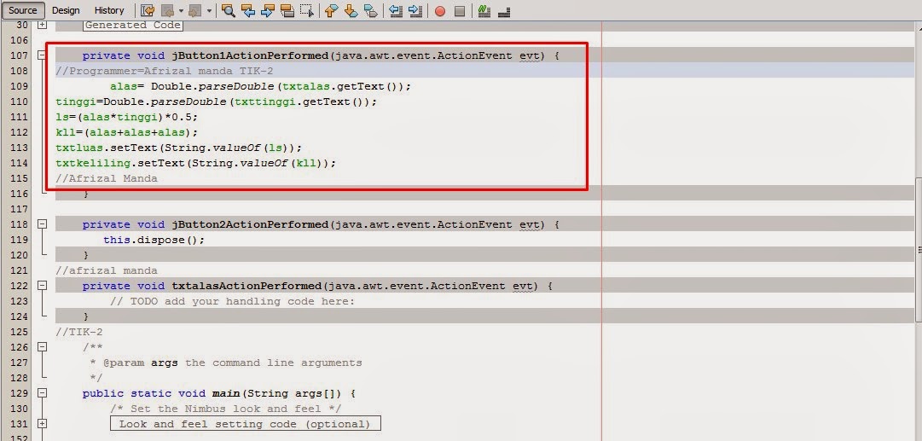The width and height of the screenshot is (922, 441).
Task: Open the Back navigation dropdown arrow
Action: click(x=181, y=10)
